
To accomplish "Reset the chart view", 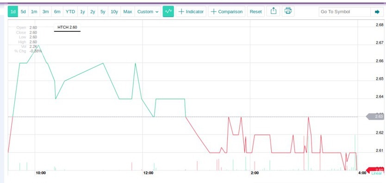I will click(256, 12).
